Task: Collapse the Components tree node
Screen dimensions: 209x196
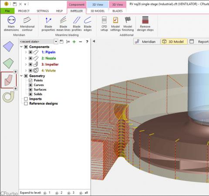Action: [x=21, y=47]
